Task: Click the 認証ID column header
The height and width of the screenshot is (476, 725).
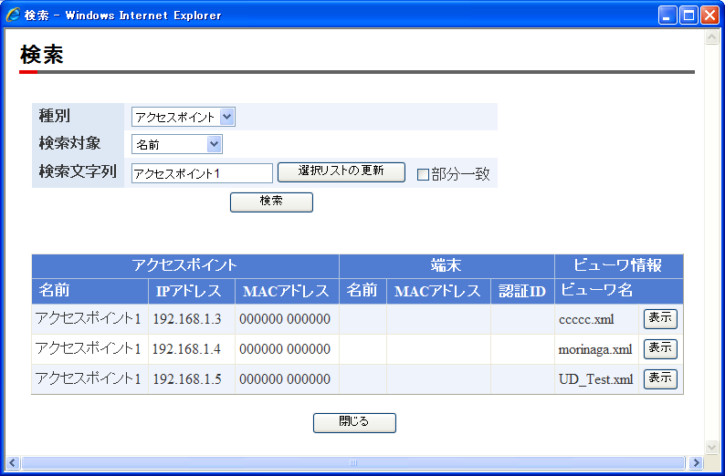Action: coord(522,291)
